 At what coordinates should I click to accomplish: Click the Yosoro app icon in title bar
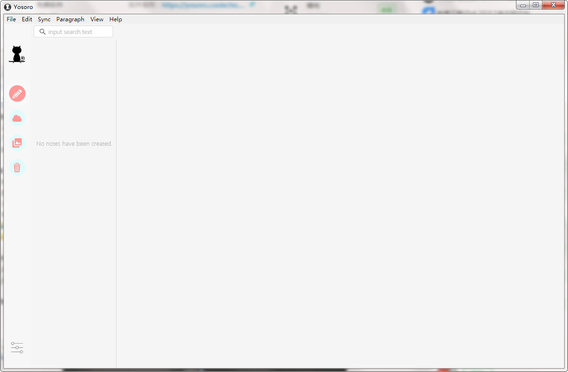click(x=8, y=7)
